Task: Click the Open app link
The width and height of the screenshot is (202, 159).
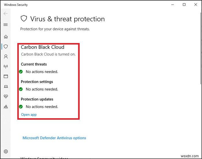Action: (x=29, y=115)
